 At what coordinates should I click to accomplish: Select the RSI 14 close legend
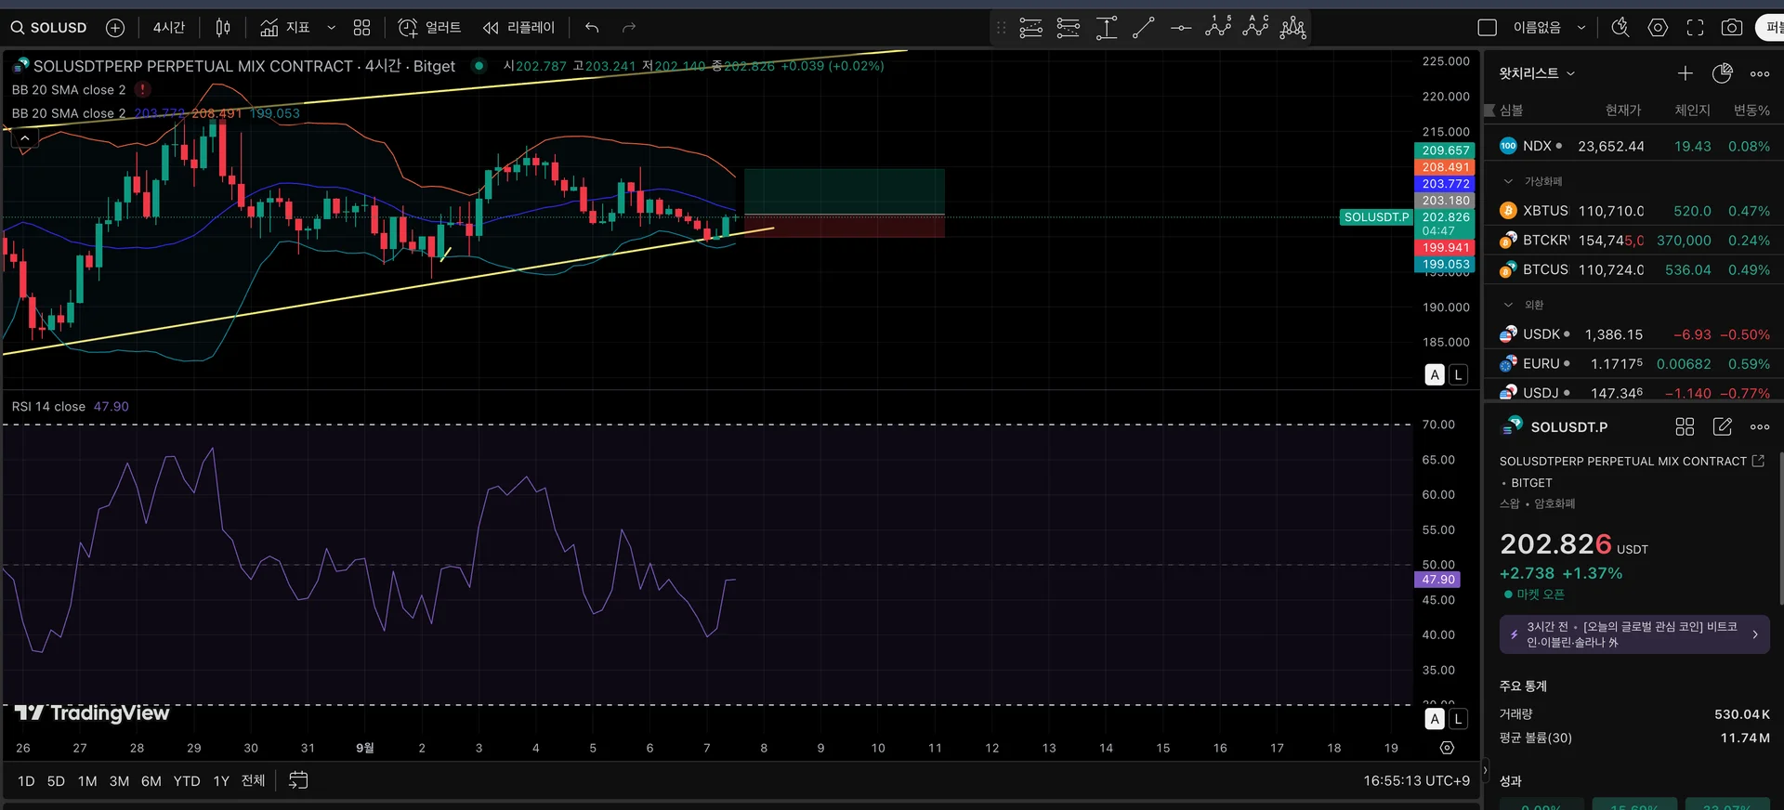coord(48,407)
